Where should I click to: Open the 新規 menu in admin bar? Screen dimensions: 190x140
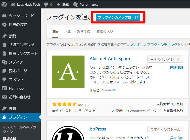pos(66,5)
